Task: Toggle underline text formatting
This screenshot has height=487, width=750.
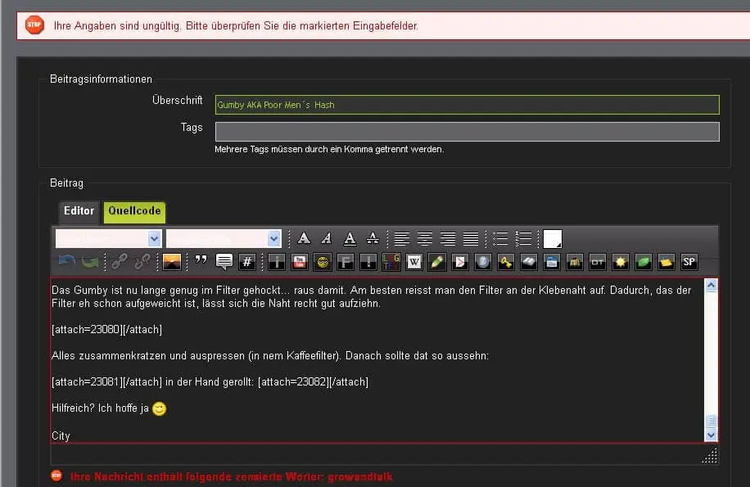Action: pos(350,238)
